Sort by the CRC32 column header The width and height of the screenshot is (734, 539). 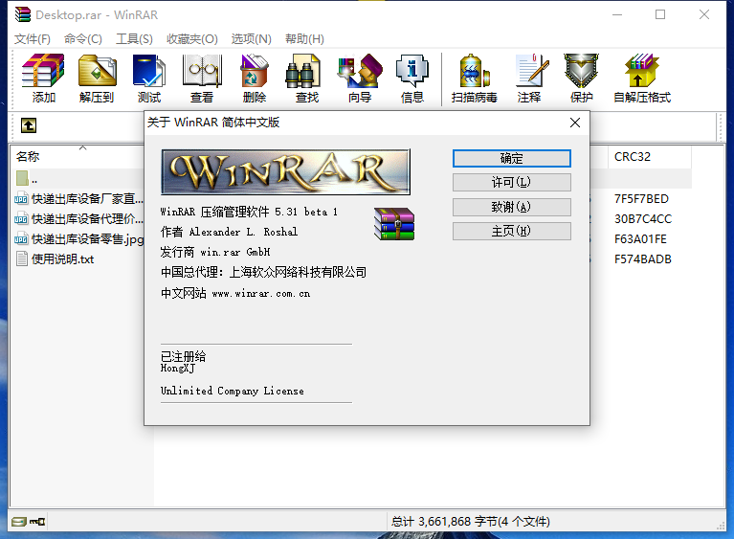(x=649, y=157)
